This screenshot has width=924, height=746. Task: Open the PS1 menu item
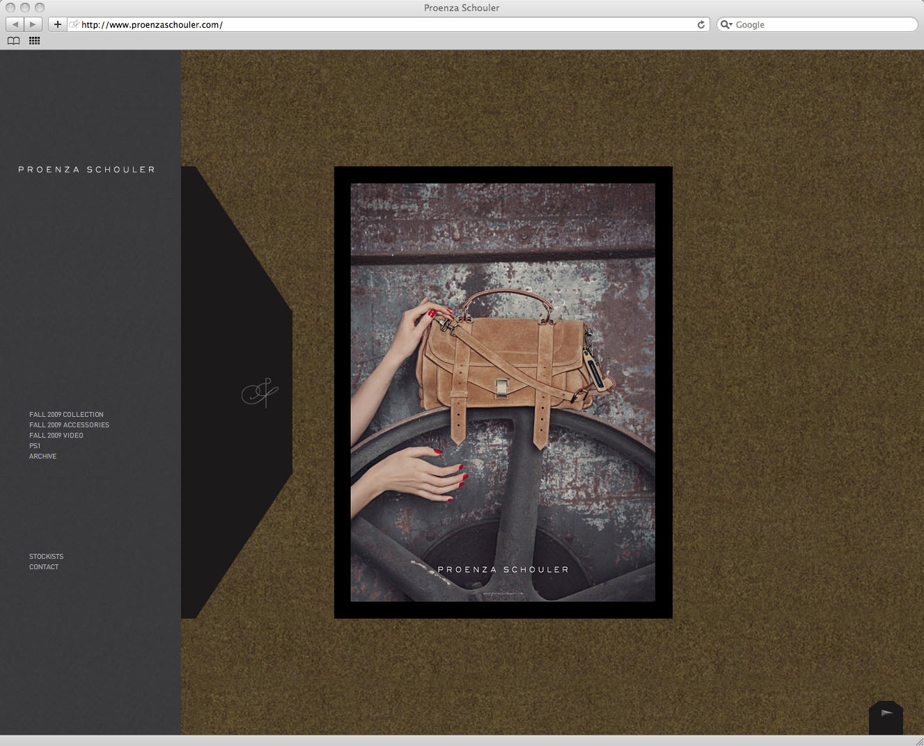click(x=35, y=446)
